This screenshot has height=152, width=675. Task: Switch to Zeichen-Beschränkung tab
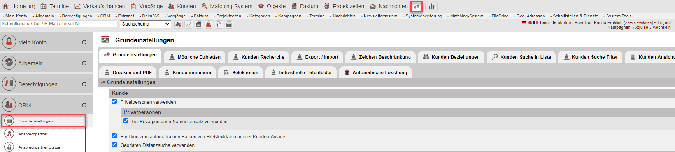(x=380, y=57)
